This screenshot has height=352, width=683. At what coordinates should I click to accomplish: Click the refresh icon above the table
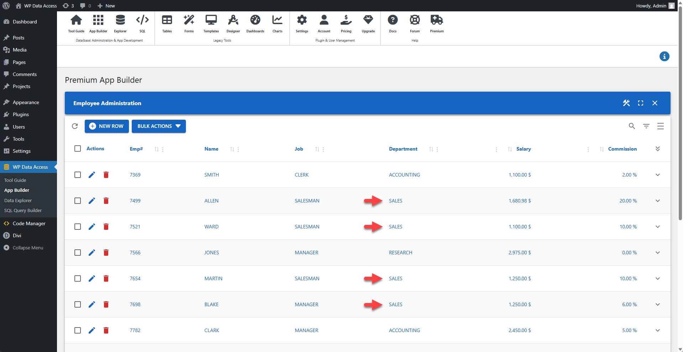(75, 126)
